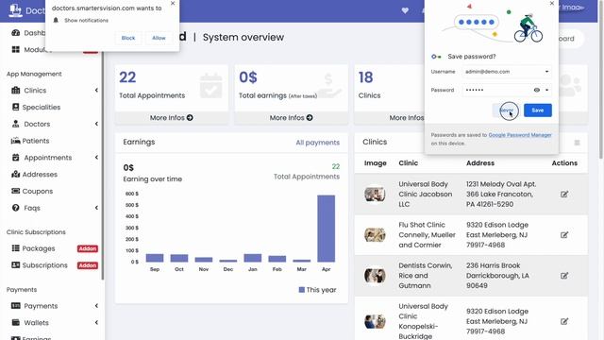Close the notification permission prompt
Viewport: 604px width, 340px height.
(x=173, y=3)
